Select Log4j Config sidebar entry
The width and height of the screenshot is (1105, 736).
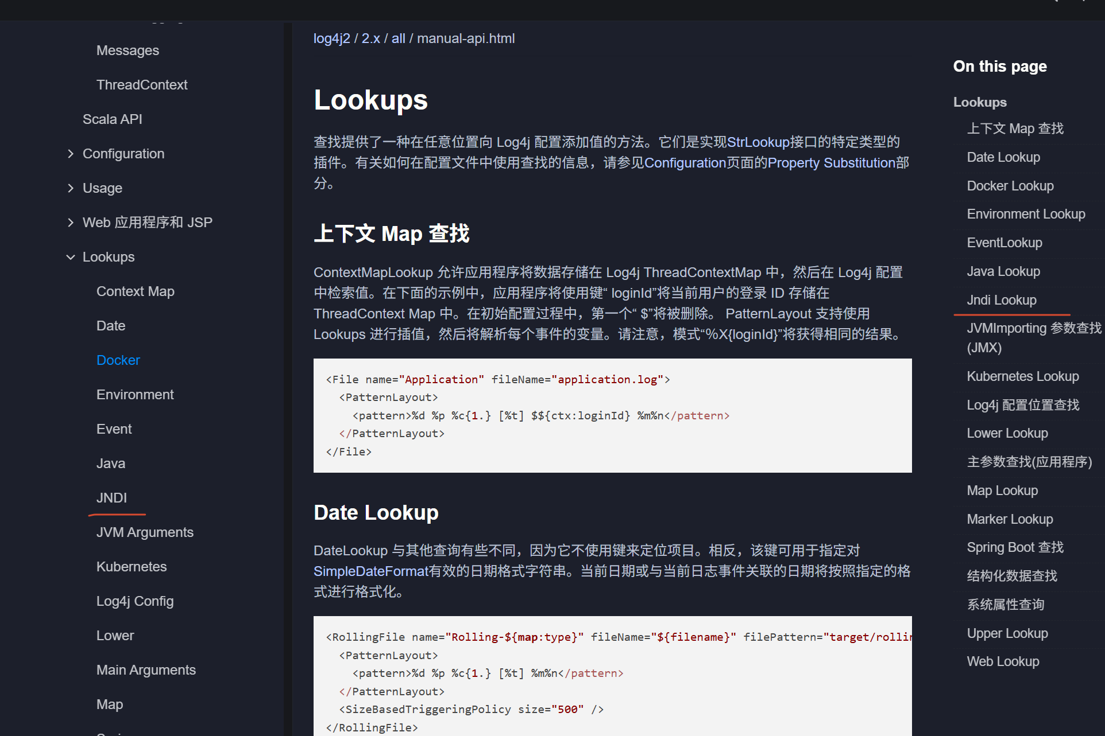[x=135, y=601]
